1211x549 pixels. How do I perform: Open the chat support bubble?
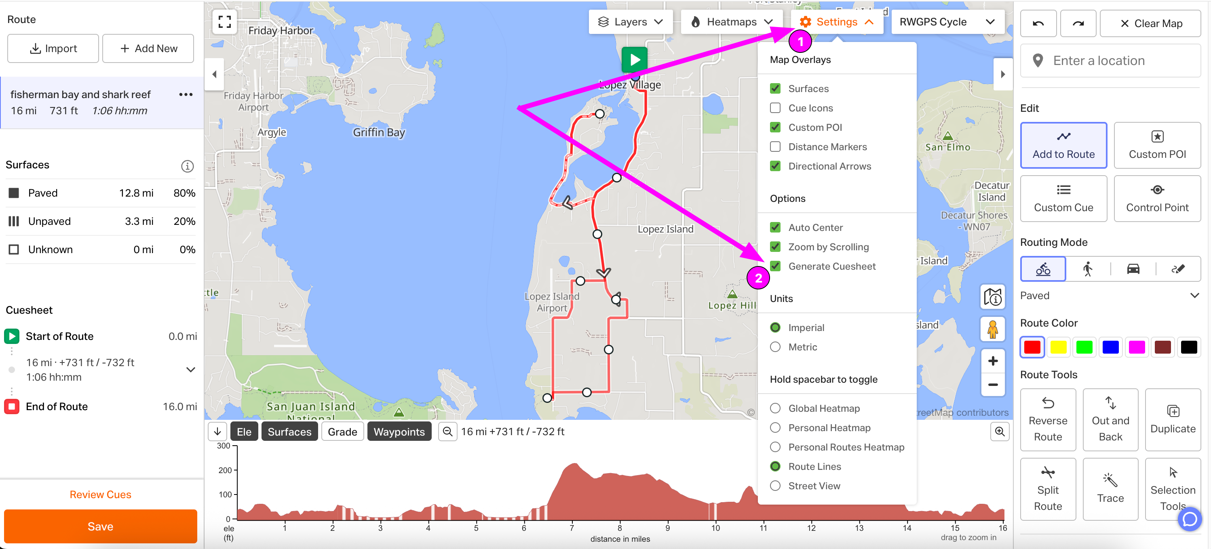[x=1190, y=519]
